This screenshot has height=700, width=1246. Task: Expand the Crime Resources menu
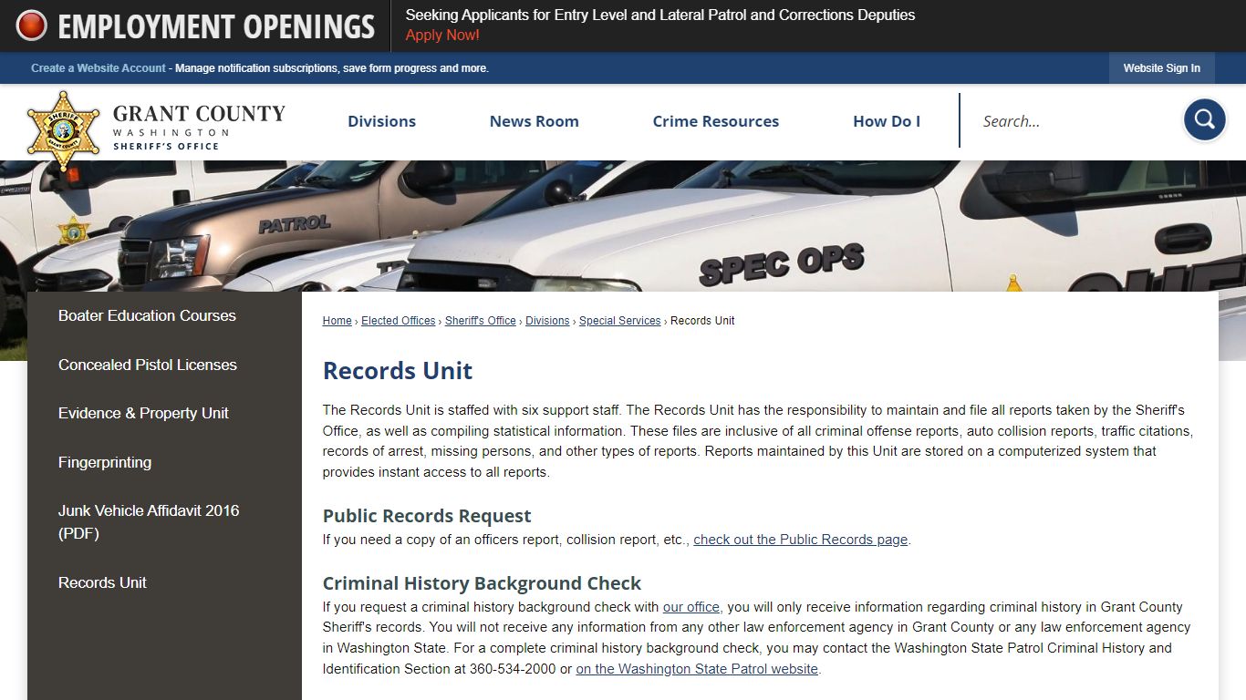tap(715, 121)
